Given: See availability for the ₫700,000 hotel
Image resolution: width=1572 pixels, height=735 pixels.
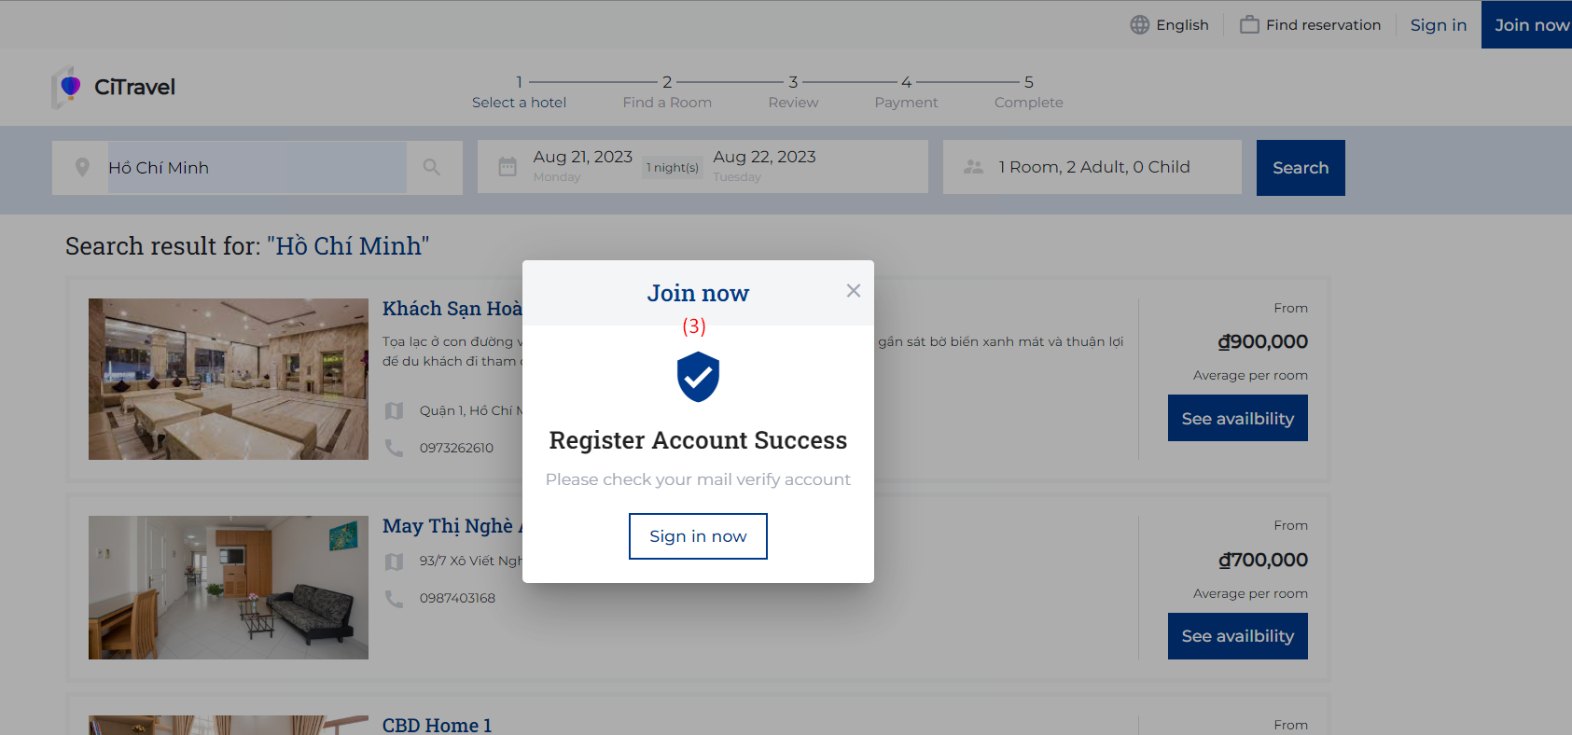Looking at the screenshot, I should [1238, 636].
